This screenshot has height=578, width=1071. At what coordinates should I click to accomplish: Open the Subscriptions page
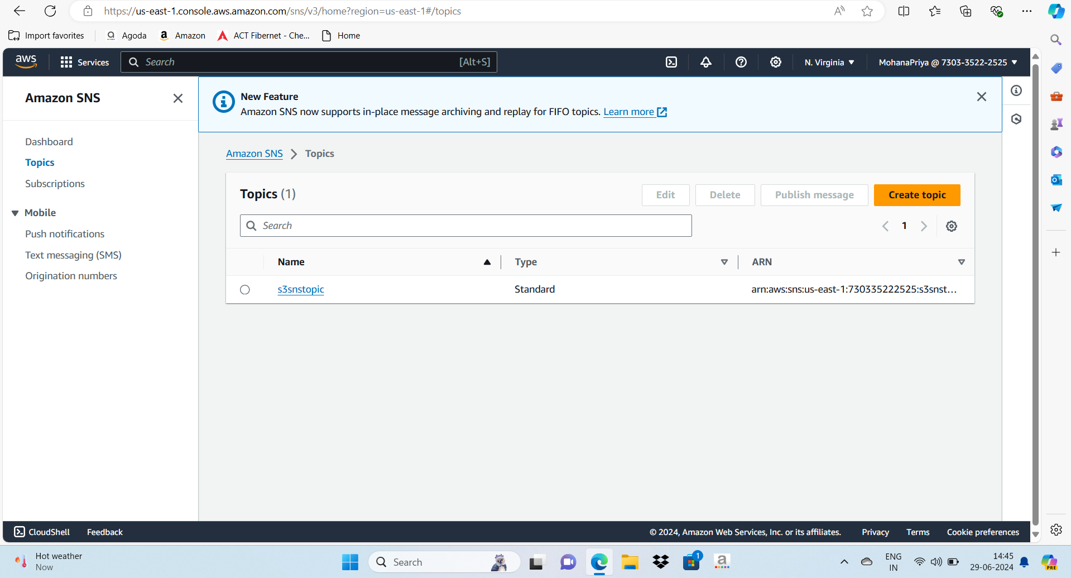pos(55,184)
